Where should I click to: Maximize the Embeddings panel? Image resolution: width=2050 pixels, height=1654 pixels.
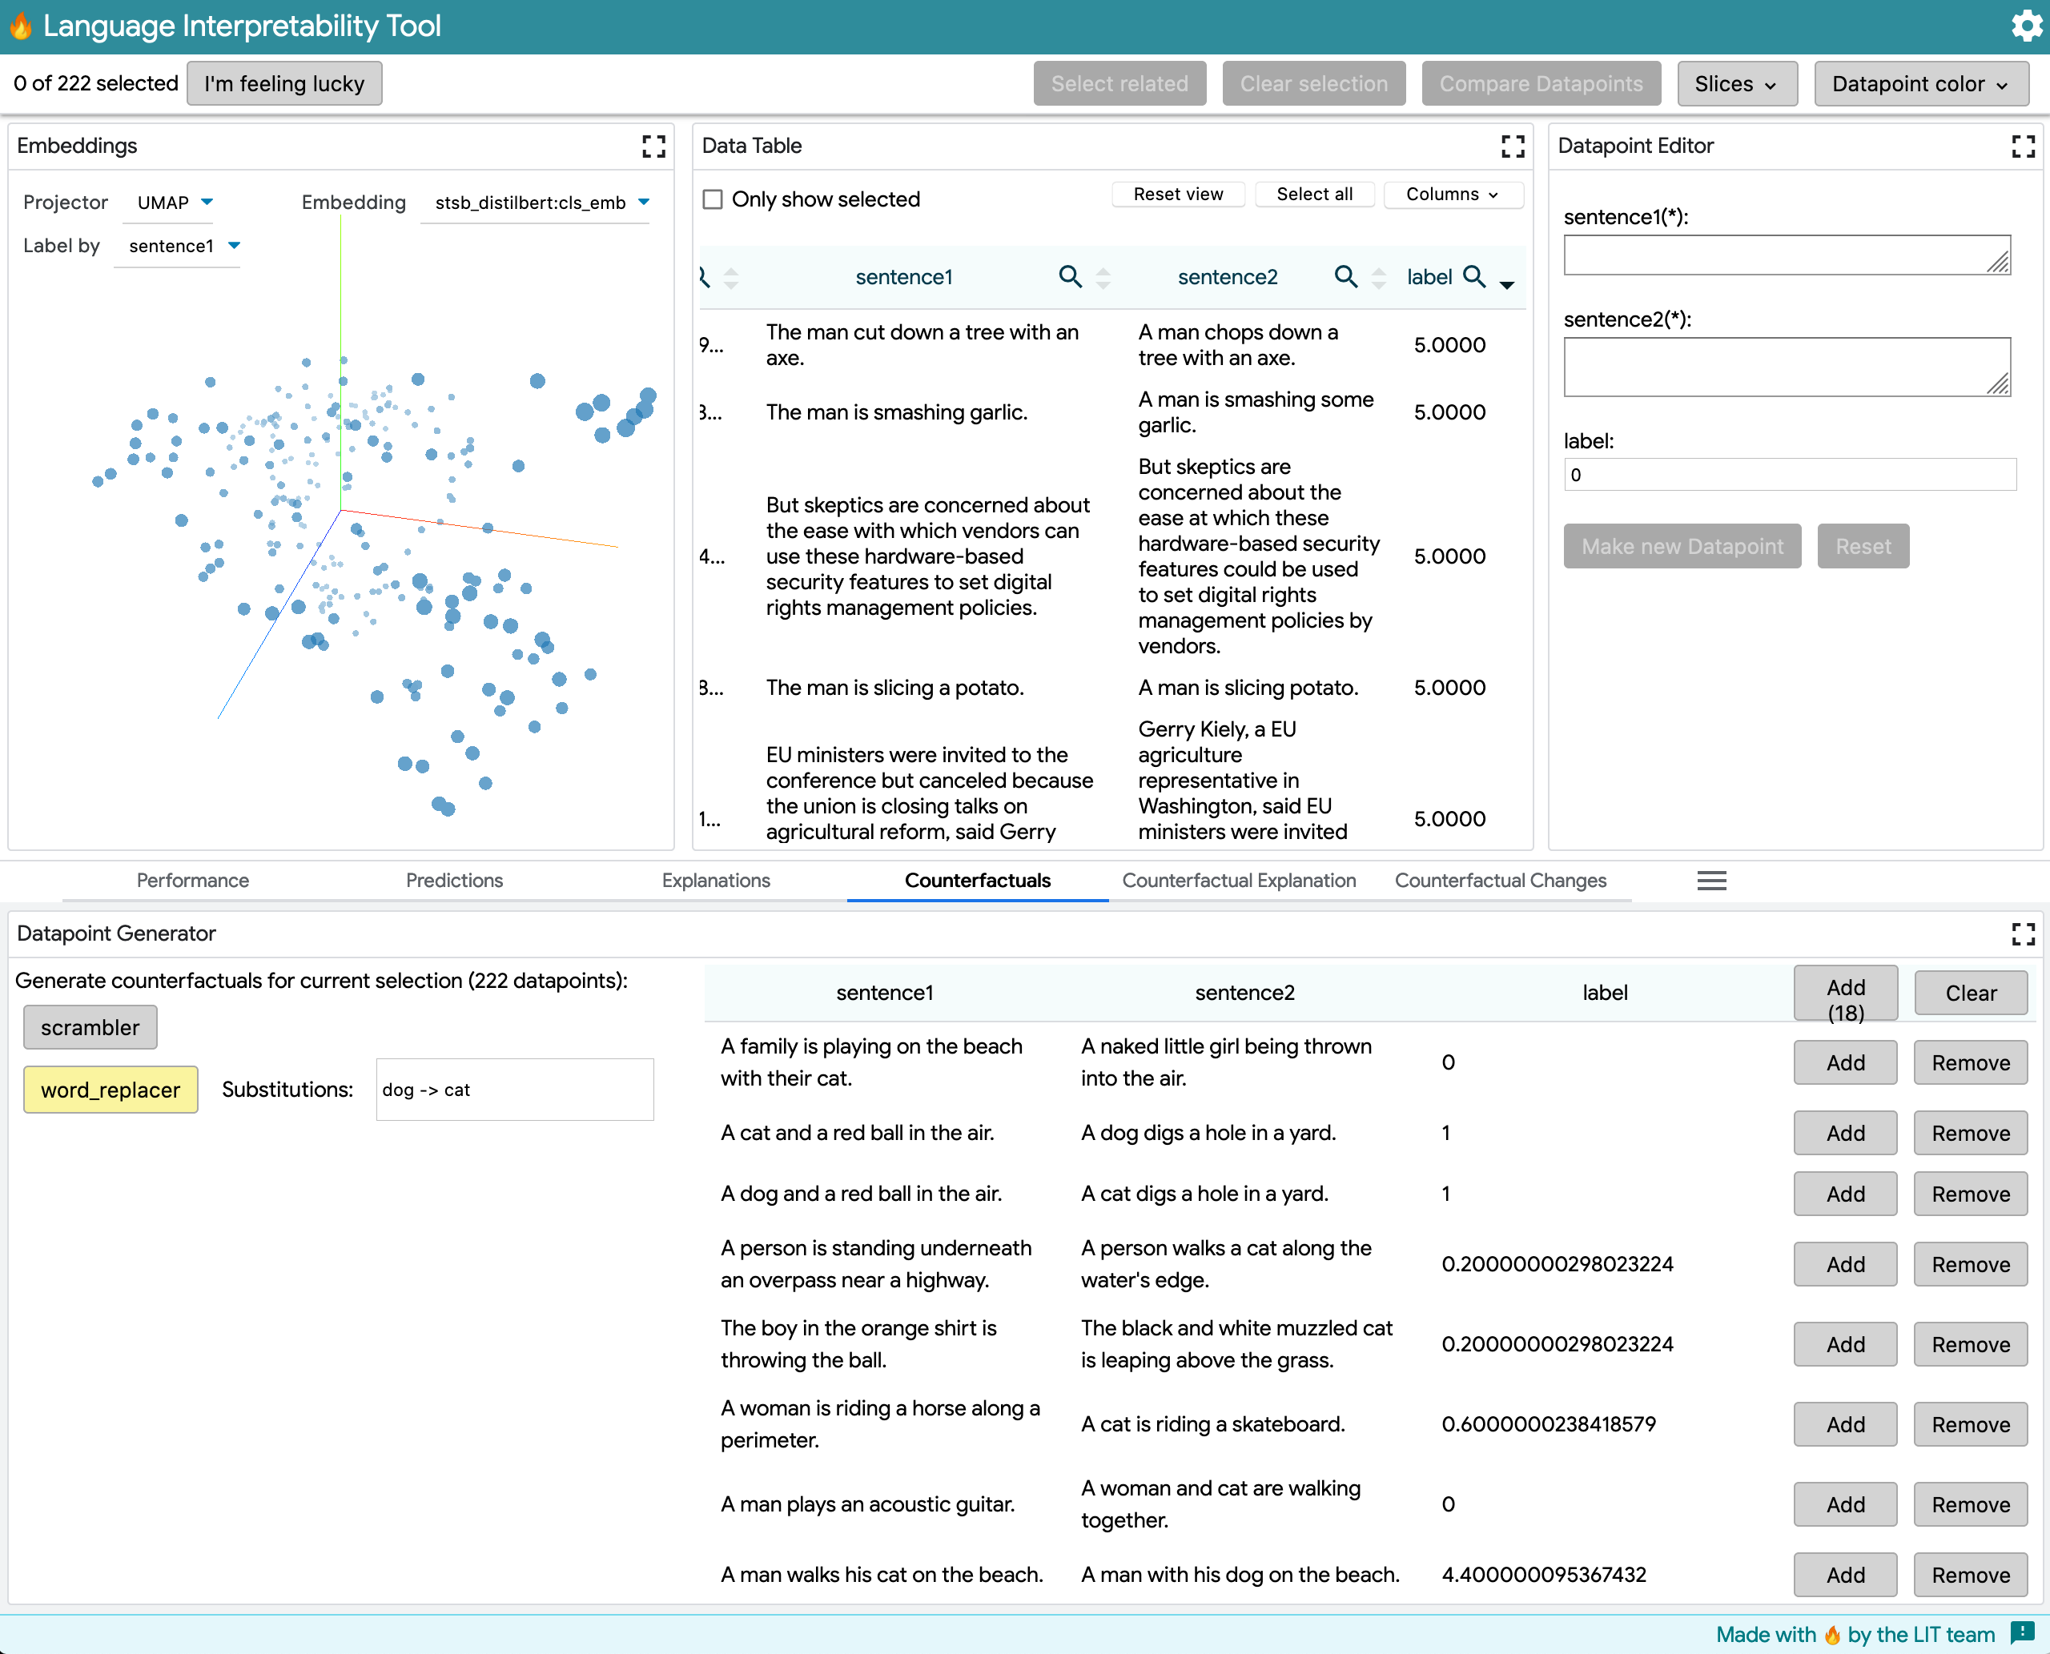pyautogui.click(x=653, y=146)
